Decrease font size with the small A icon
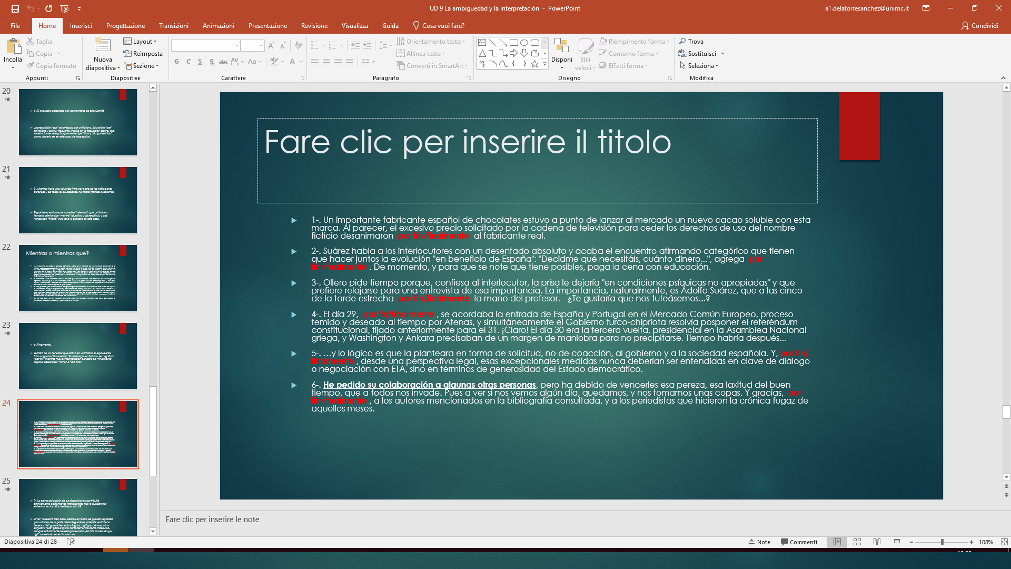The width and height of the screenshot is (1011, 569). click(x=283, y=46)
